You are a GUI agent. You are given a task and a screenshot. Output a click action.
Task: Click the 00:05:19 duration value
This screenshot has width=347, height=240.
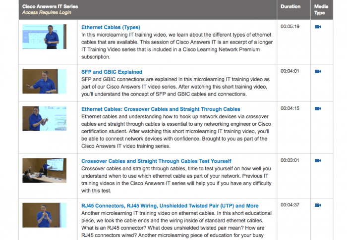tap(290, 27)
